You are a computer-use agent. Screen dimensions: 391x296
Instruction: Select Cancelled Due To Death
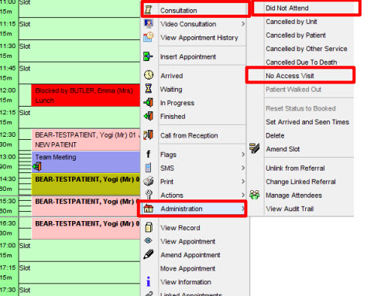coord(301,63)
